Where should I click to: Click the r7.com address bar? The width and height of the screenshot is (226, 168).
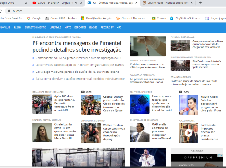(115, 11)
